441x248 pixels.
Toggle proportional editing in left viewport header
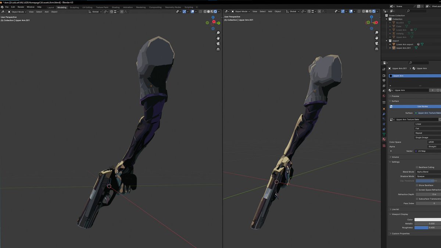click(122, 11)
